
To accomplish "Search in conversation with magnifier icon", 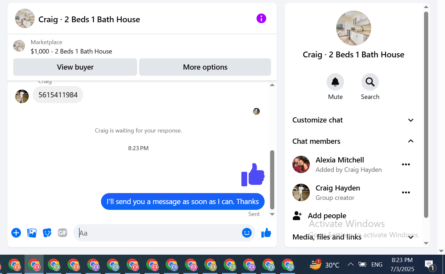I will click(370, 82).
